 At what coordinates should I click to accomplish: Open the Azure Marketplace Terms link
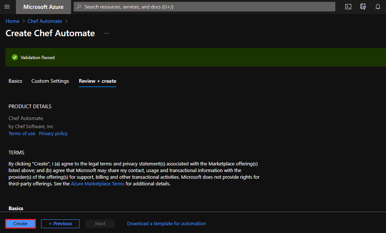click(x=97, y=184)
